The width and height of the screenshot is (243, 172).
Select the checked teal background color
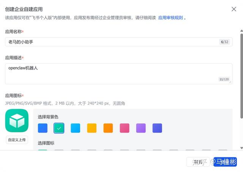[x=59, y=128]
